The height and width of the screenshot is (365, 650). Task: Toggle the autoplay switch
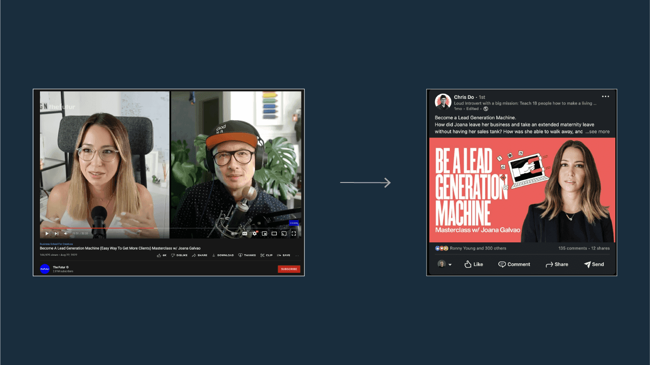point(233,233)
